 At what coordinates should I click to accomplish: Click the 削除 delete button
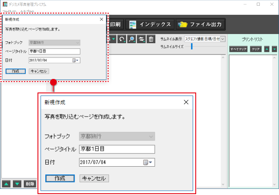pyautogui.click(x=30, y=184)
